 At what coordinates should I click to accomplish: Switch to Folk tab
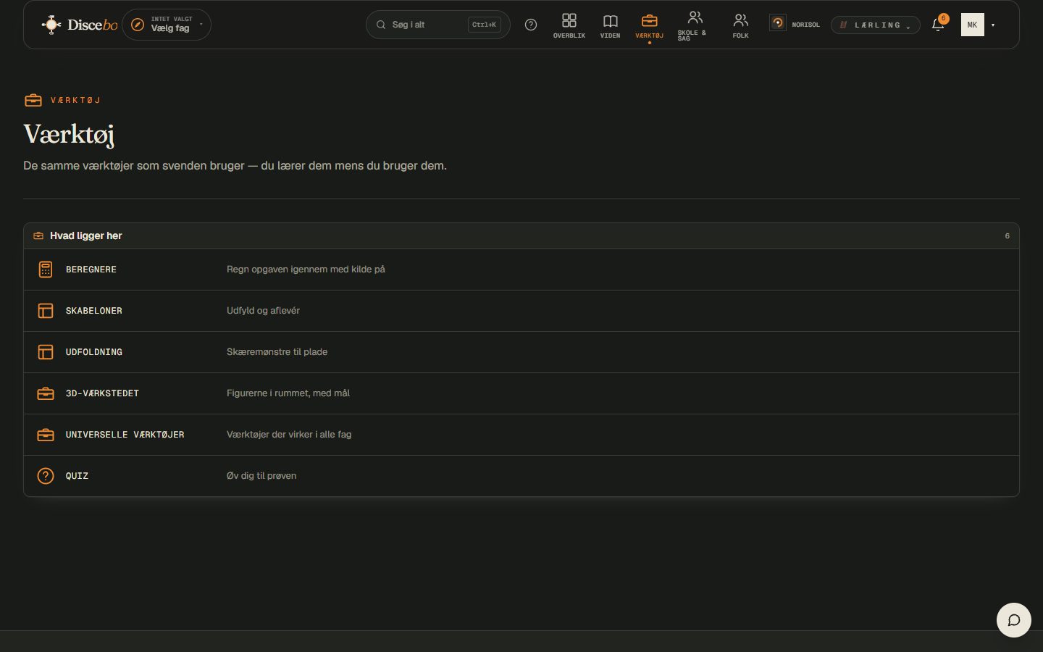(740, 25)
